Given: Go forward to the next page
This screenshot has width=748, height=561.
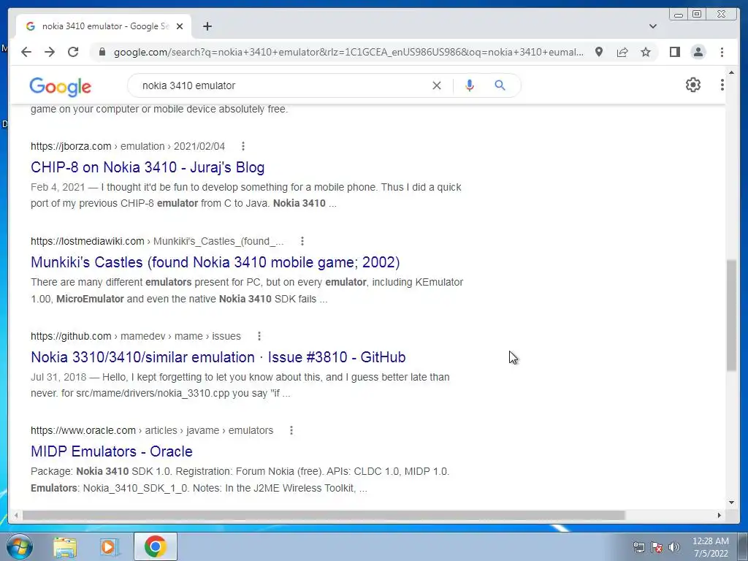Looking at the screenshot, I should click(x=50, y=52).
